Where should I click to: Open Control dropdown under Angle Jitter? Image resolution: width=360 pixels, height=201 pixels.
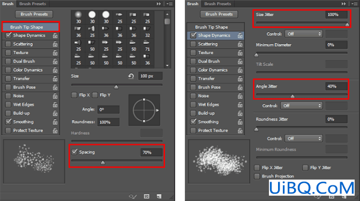(x=302, y=106)
